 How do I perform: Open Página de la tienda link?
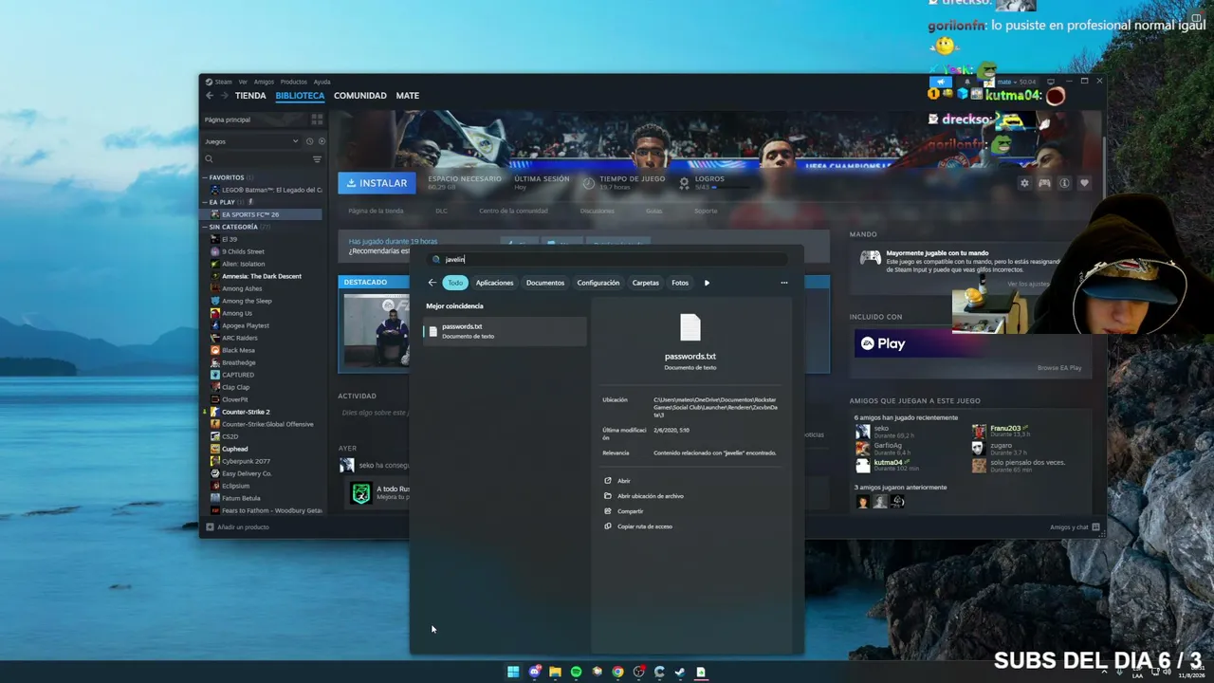(376, 211)
